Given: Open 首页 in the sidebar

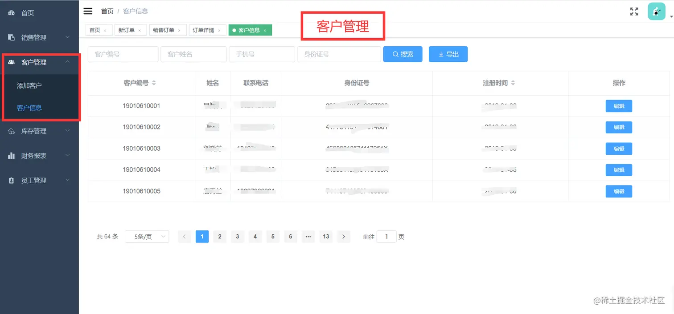Looking at the screenshot, I should point(39,12).
